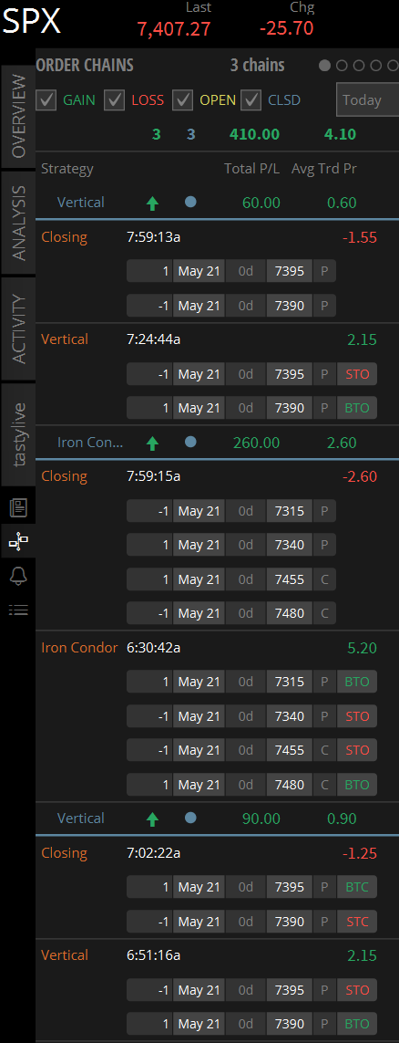399x1043 pixels.
Task: Open the news/document sidebar icon
Action: 18,508
